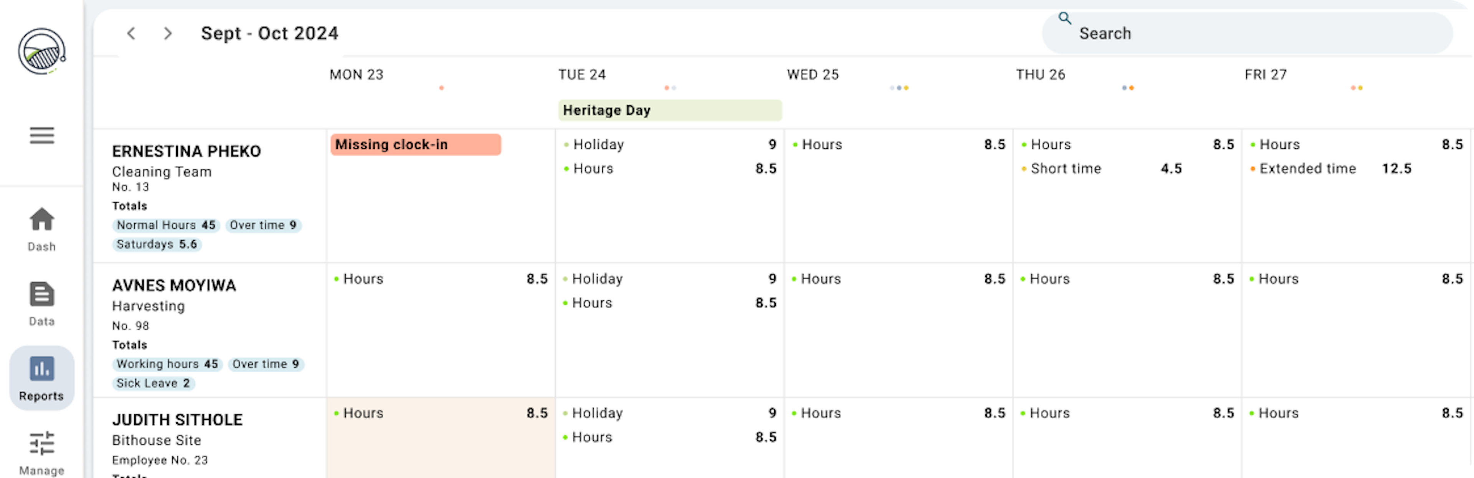Navigate to previous week arrow
The image size is (1474, 478).
click(x=132, y=33)
